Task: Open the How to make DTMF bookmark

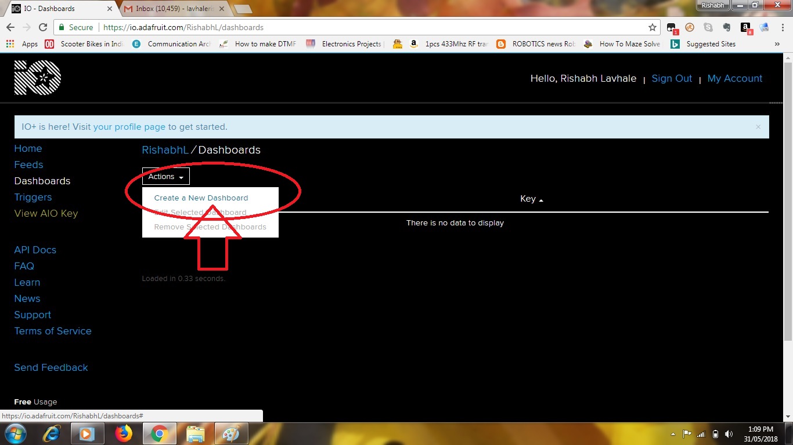Action: (259, 44)
